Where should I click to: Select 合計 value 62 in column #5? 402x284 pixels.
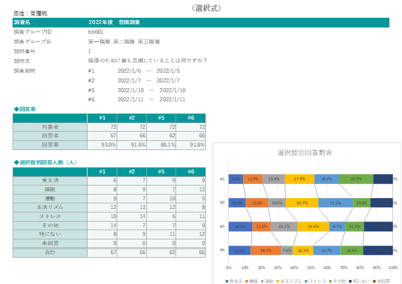pos(161,253)
